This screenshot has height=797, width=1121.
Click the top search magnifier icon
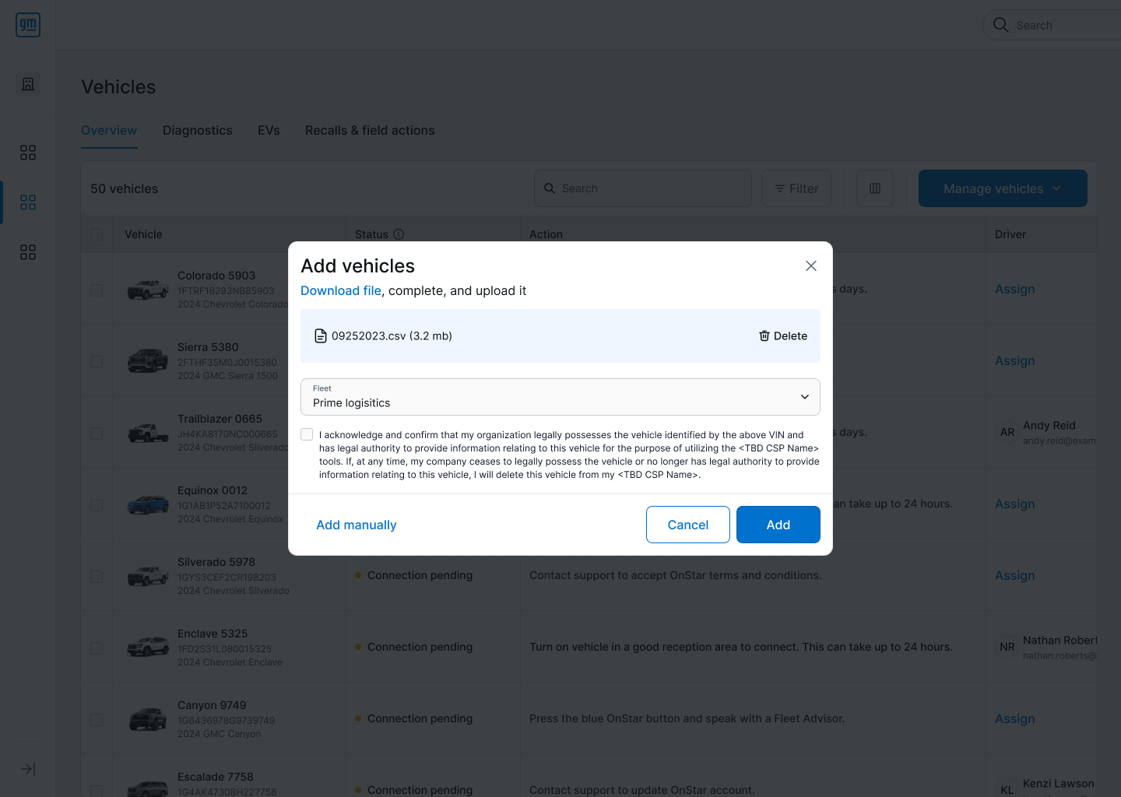click(1001, 25)
